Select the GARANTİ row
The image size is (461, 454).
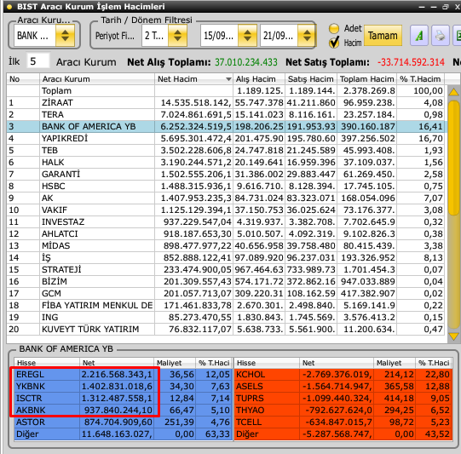point(227,175)
